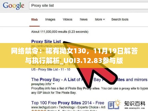The height and width of the screenshot is (111, 148).
Task: Open US - Proxy Site List sublink
Action: pyautogui.click(x=51, y=69)
